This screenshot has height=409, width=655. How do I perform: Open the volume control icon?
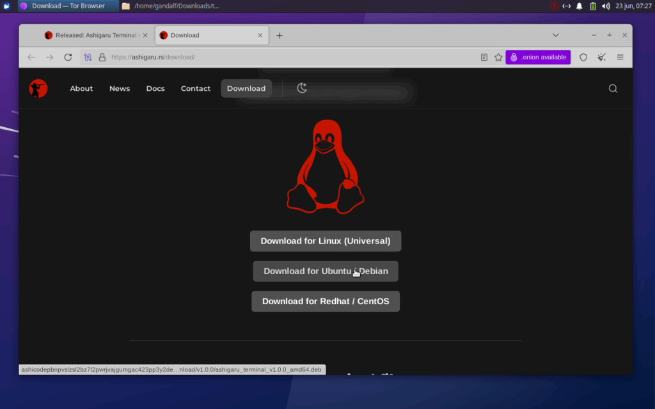tap(606, 6)
